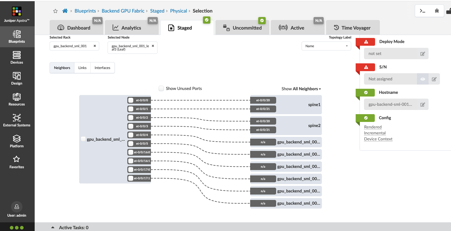Open External Systems in the sidebar
The image size is (451, 231).
[x=17, y=120]
